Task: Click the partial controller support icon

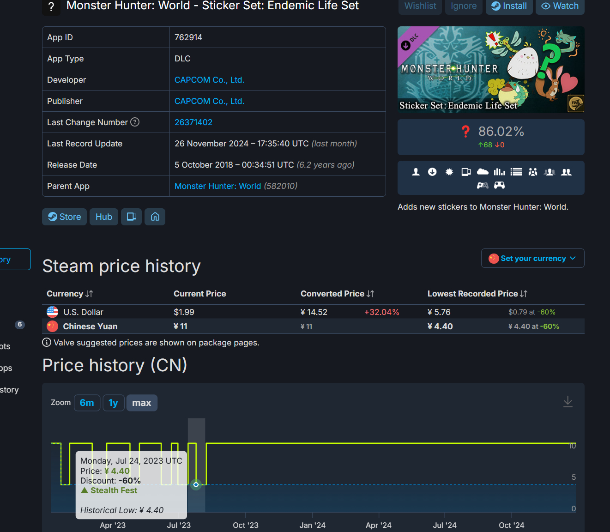Action: click(483, 186)
